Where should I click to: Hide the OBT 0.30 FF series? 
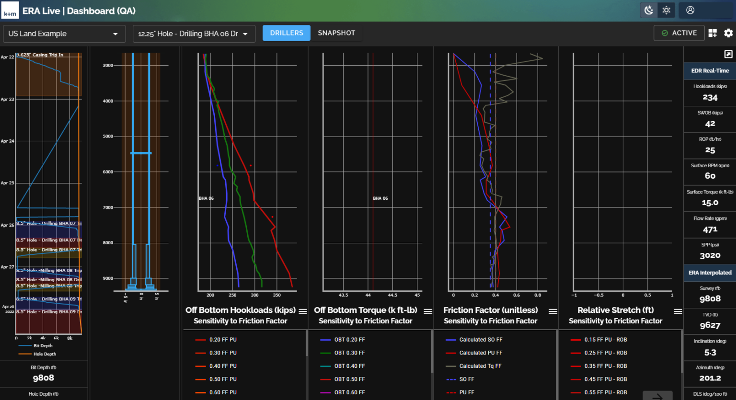pyautogui.click(x=349, y=353)
